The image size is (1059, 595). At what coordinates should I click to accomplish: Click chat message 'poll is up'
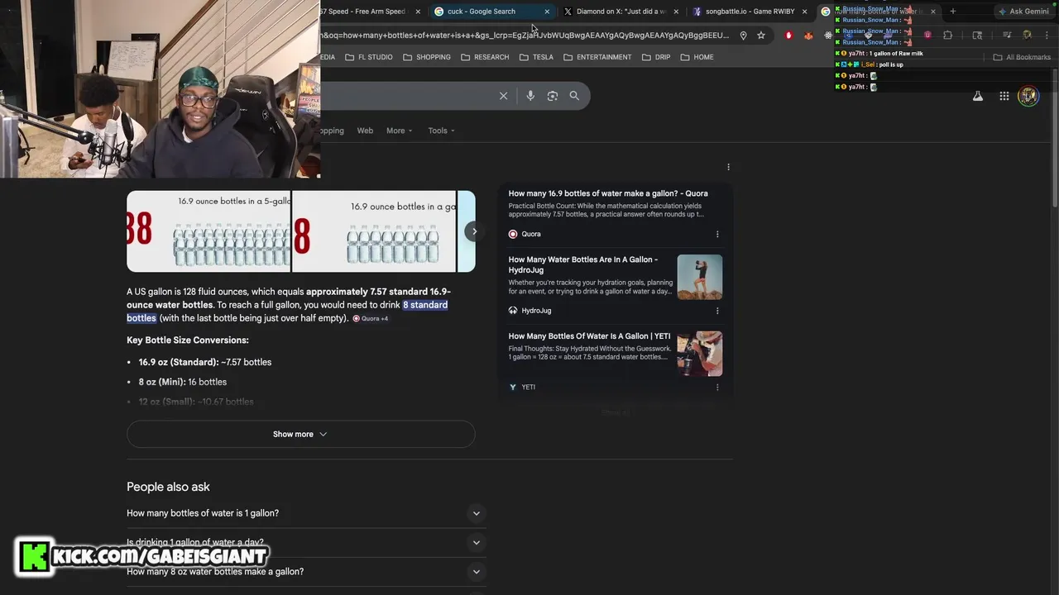coord(891,64)
